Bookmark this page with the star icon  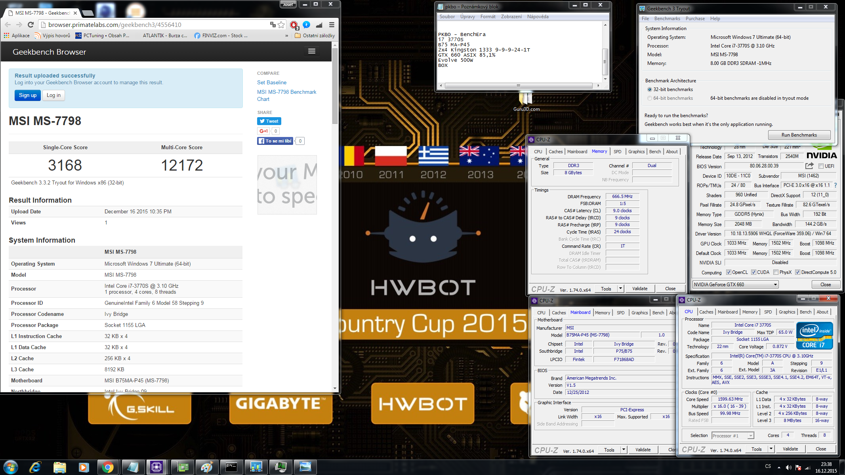tap(281, 25)
